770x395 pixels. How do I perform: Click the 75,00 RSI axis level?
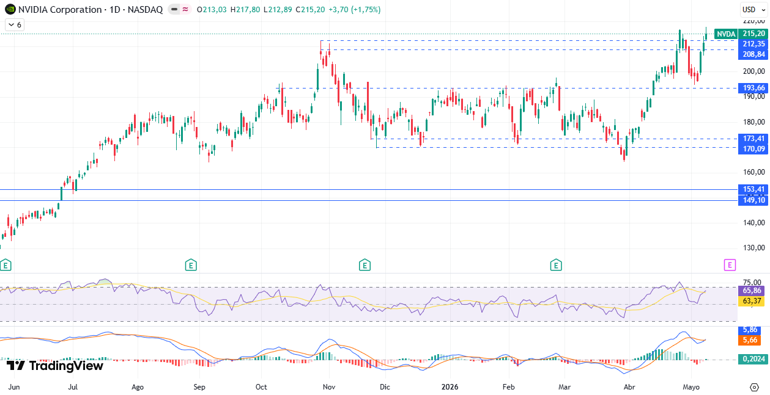pos(752,282)
